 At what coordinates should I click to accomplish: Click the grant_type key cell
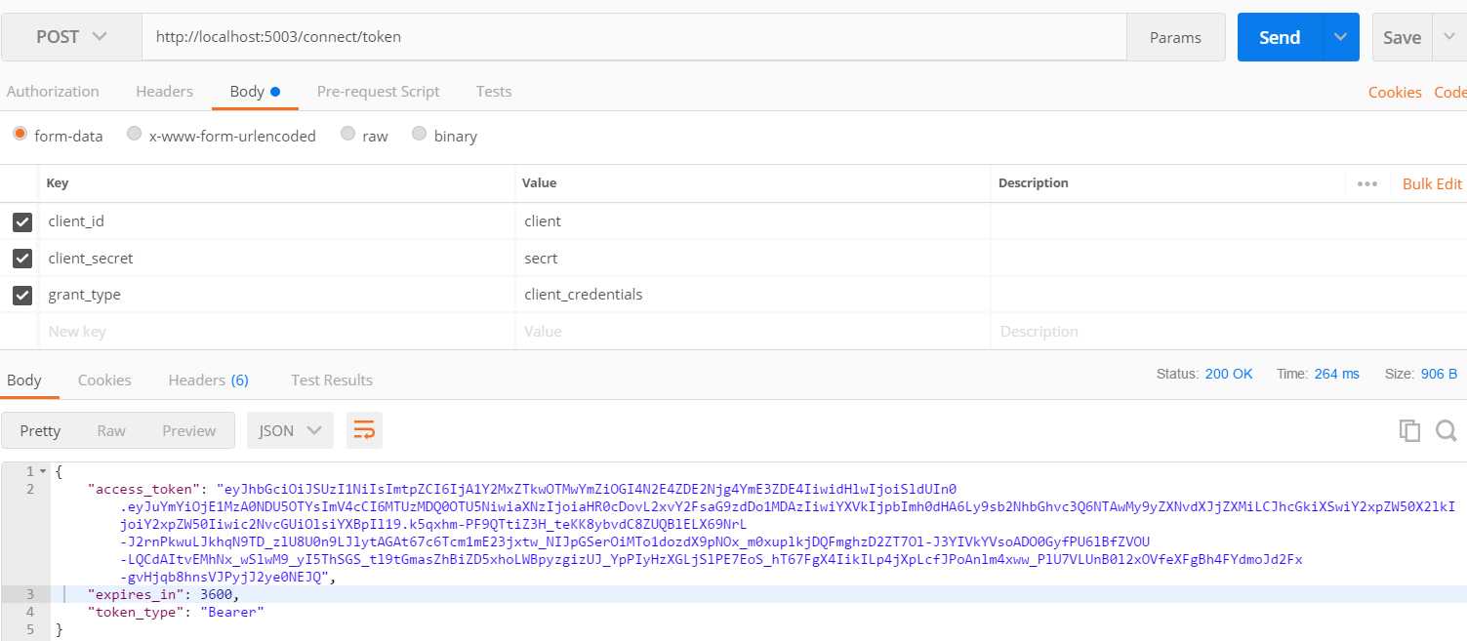[x=276, y=295]
